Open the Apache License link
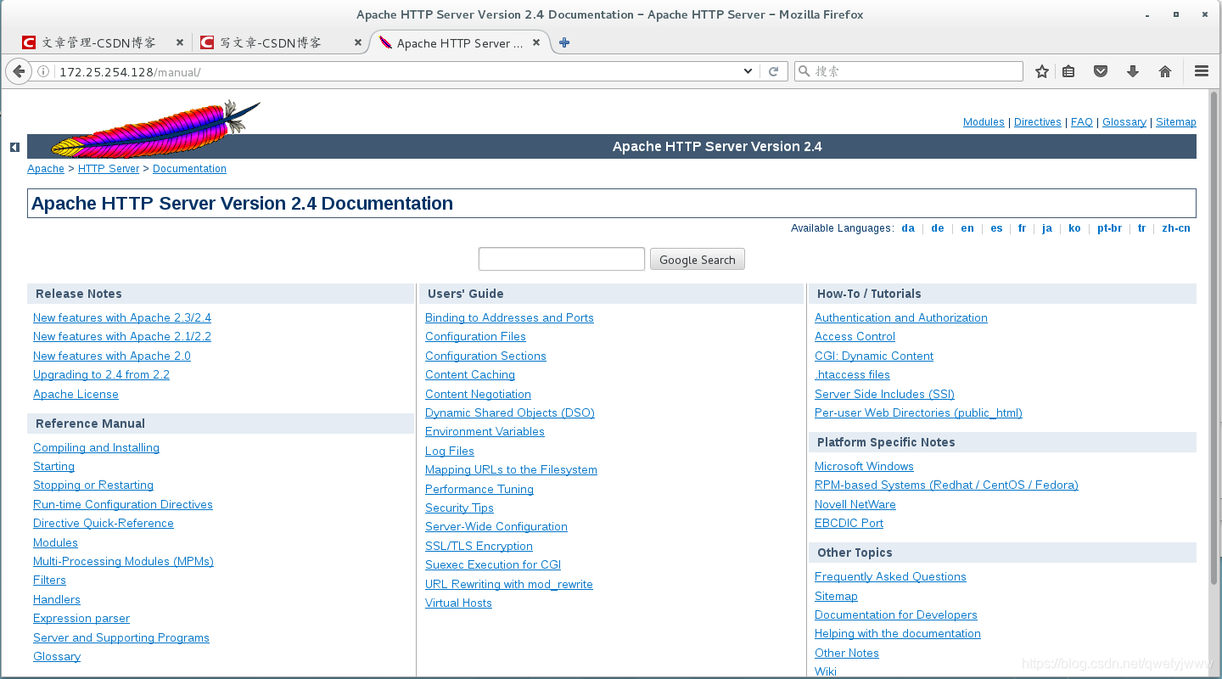1222x679 pixels. [x=76, y=394]
